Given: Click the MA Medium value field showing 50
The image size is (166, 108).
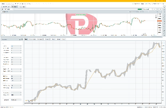Looking at the screenshot, I should 16,78.
